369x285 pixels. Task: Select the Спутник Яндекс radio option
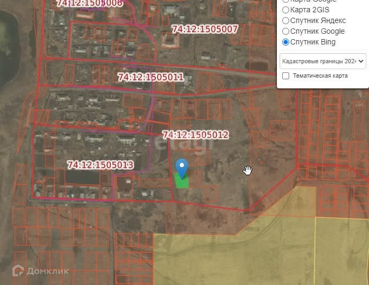285,20
